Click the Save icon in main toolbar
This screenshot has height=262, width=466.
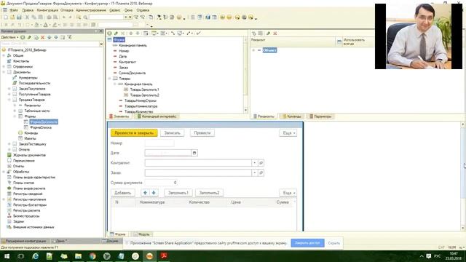pos(19,17)
